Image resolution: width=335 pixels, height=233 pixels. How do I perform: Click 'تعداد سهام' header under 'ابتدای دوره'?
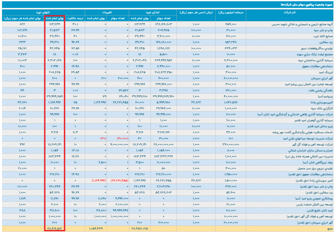pos(164,18)
